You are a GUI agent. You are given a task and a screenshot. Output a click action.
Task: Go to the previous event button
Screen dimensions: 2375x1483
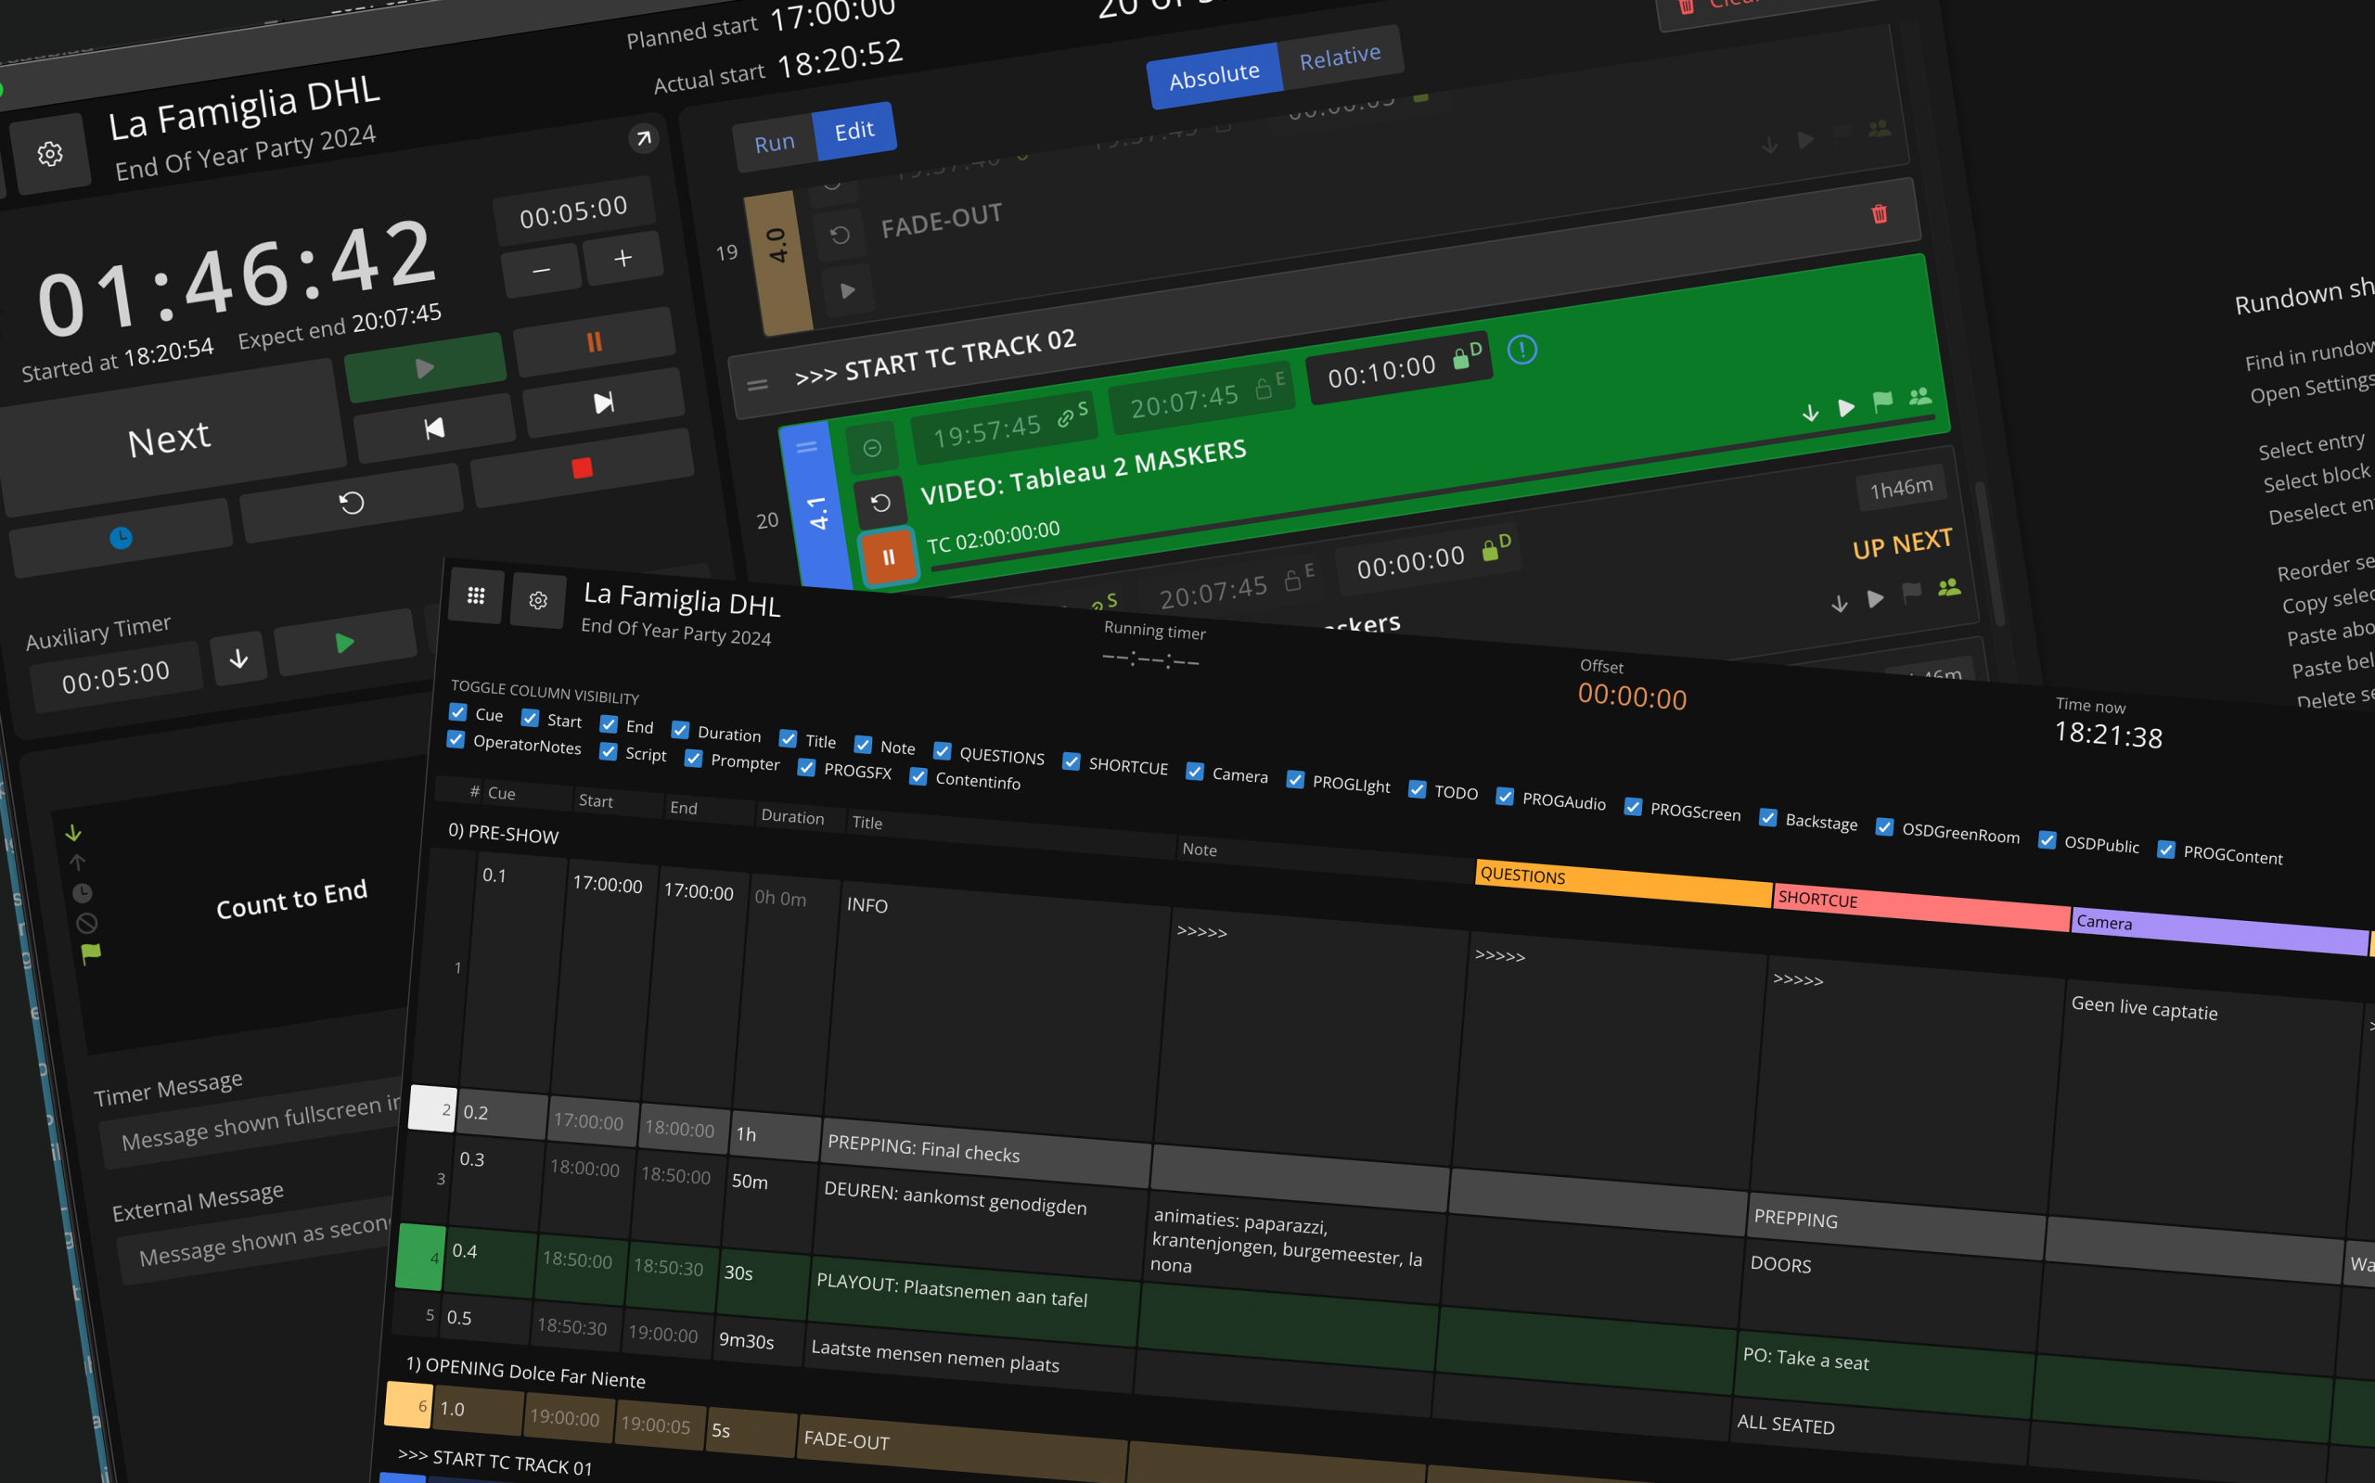434,428
